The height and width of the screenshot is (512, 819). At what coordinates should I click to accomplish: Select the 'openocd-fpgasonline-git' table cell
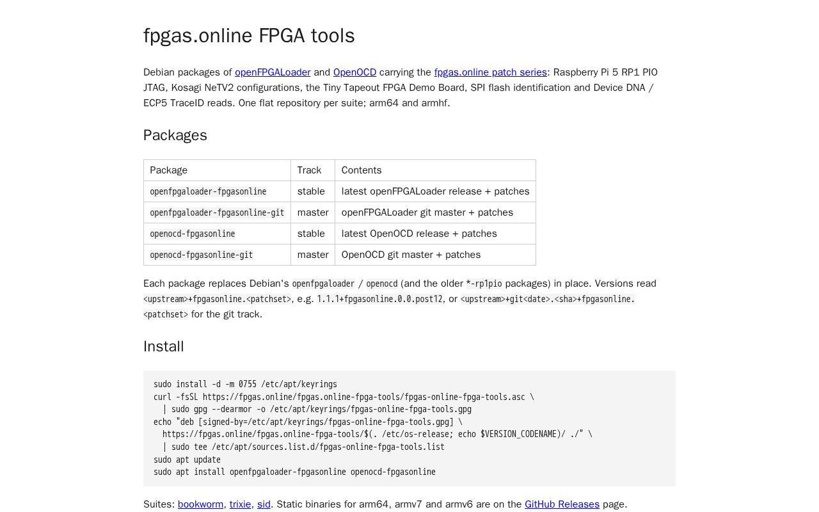pos(218,255)
